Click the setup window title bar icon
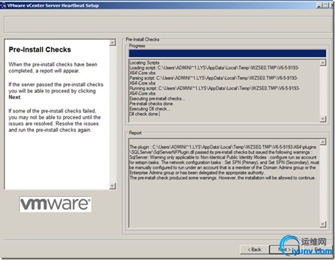Screen dimensions: 335x260 click(x=3, y=5)
